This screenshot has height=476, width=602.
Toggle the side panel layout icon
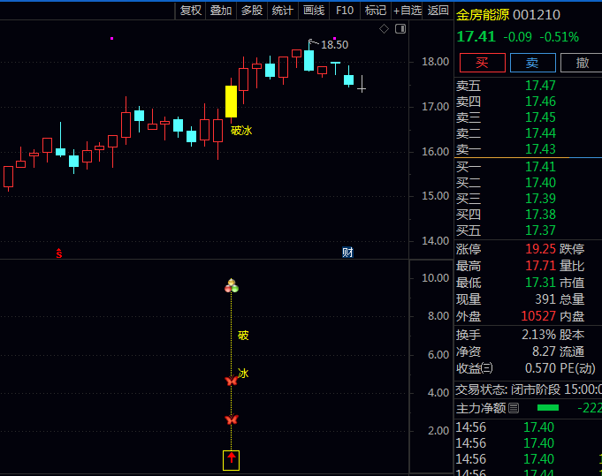[x=400, y=29]
